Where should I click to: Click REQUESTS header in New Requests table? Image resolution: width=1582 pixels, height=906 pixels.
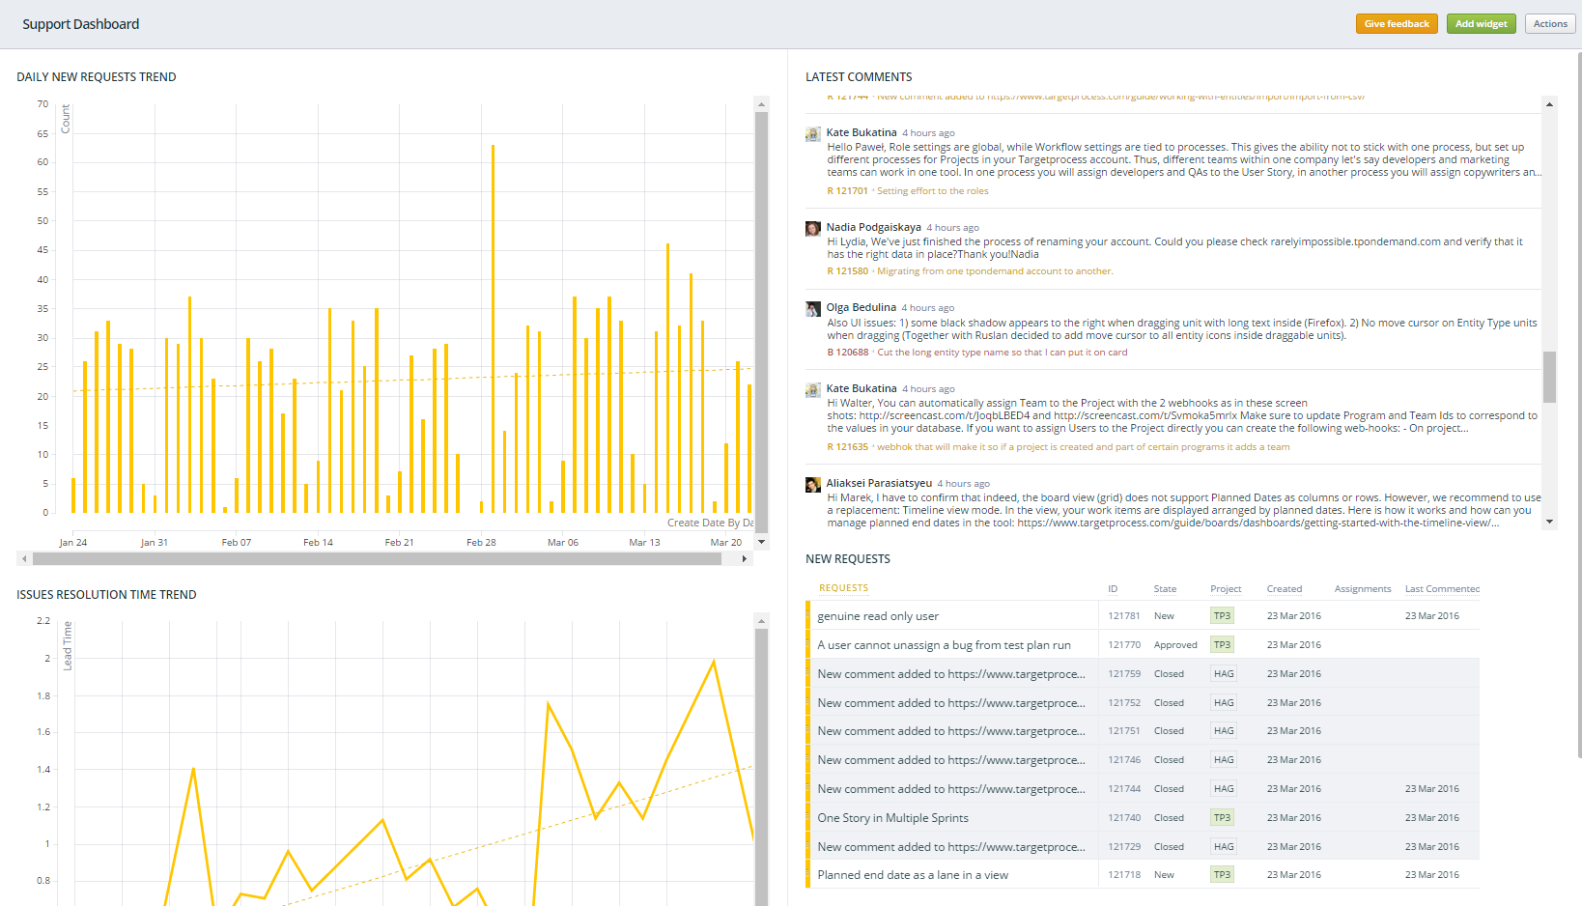pos(843,588)
